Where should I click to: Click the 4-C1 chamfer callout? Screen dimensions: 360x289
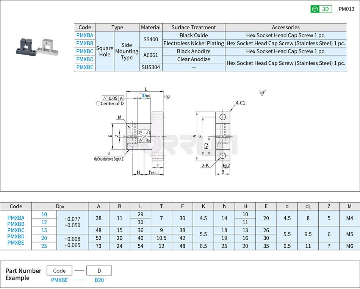[240, 103]
